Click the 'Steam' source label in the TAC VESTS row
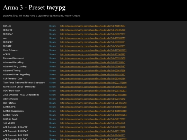Image resolution: width=187 pixels, height=140 pixels. pos(53,123)
